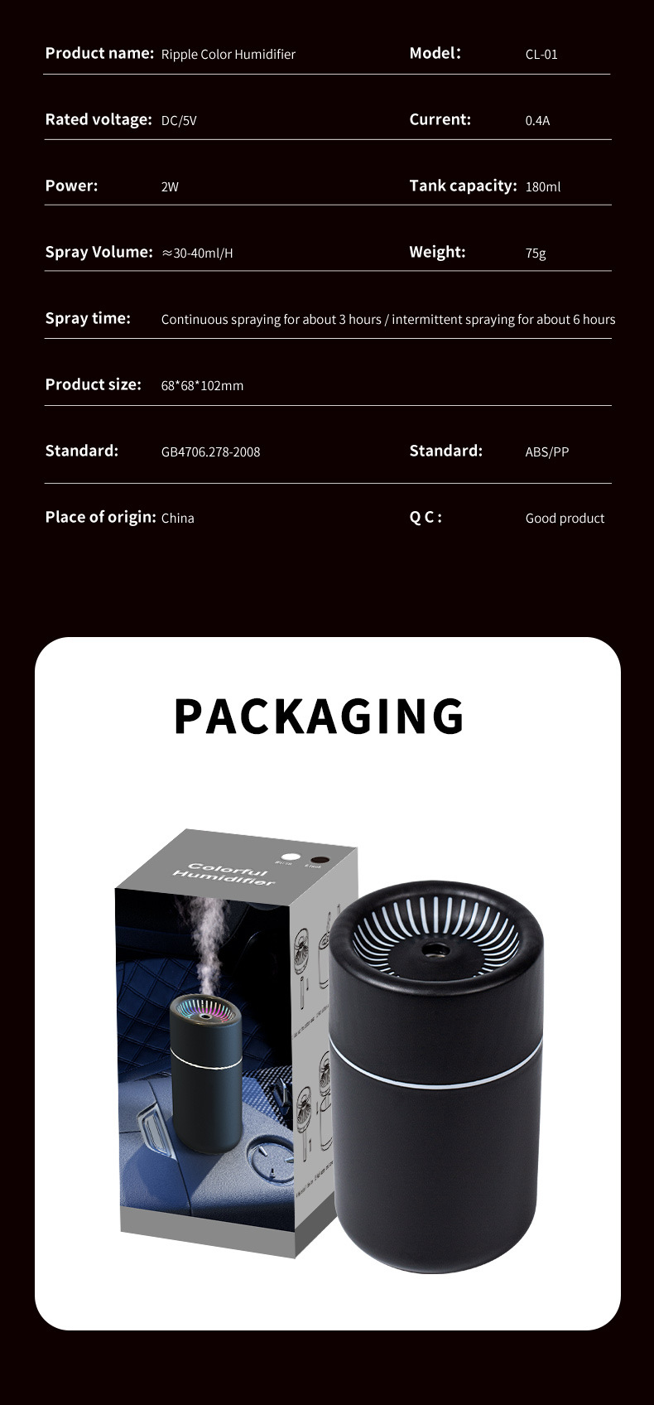Screen dimensions: 654x1405
Task: Click the Colorful Humidifier text on box
Action: click(224, 875)
